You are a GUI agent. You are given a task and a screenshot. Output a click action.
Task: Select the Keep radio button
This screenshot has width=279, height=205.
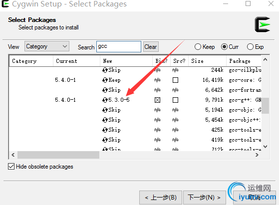(x=198, y=47)
